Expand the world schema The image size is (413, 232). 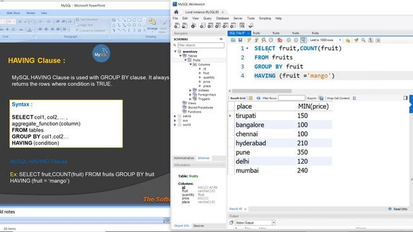[175, 124]
